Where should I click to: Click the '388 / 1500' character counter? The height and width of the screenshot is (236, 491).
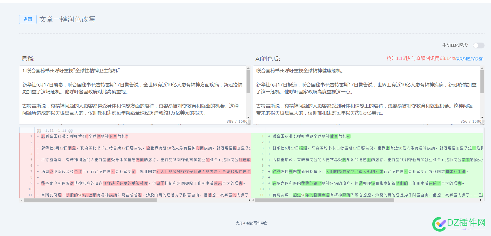pyautogui.click(x=237, y=122)
